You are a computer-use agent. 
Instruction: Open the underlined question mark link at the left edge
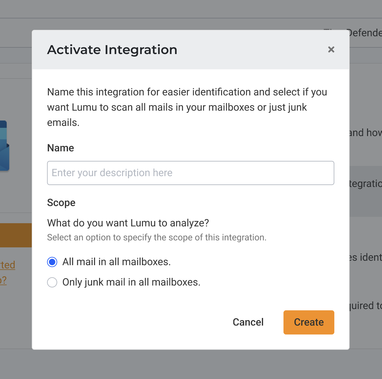click(x=3, y=280)
